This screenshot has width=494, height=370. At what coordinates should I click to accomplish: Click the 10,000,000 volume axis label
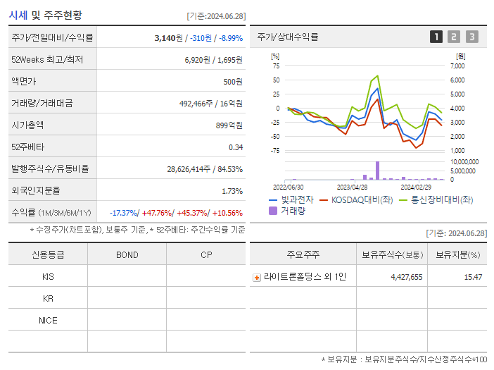(x=464, y=162)
